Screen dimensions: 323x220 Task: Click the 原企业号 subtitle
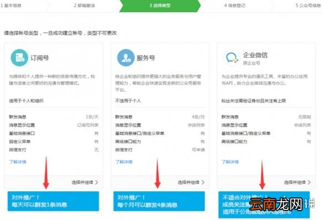(251, 63)
